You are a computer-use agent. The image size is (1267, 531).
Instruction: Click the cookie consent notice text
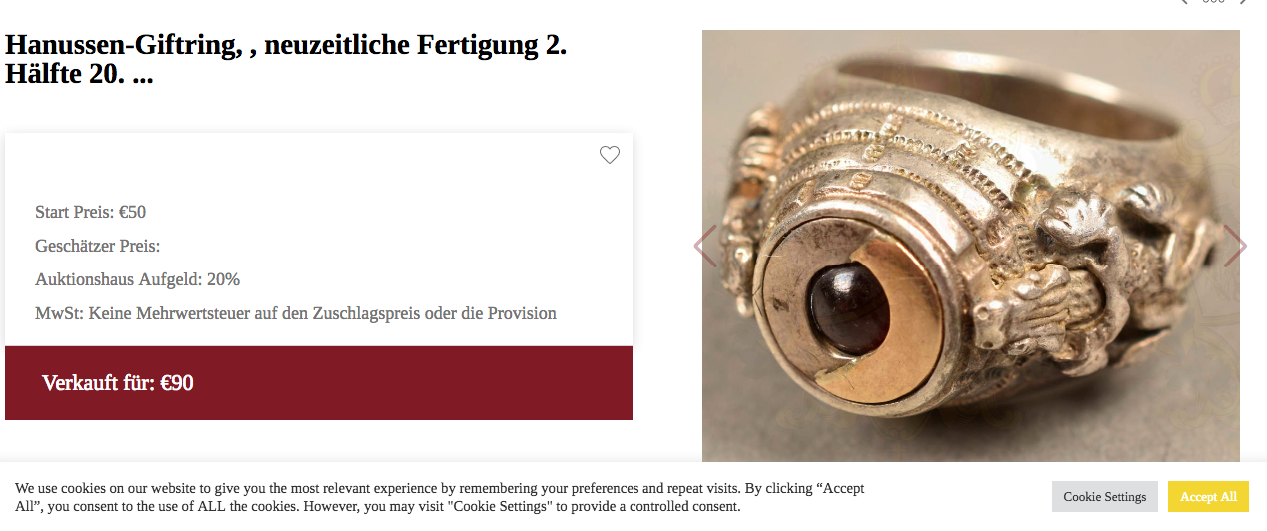click(440, 497)
